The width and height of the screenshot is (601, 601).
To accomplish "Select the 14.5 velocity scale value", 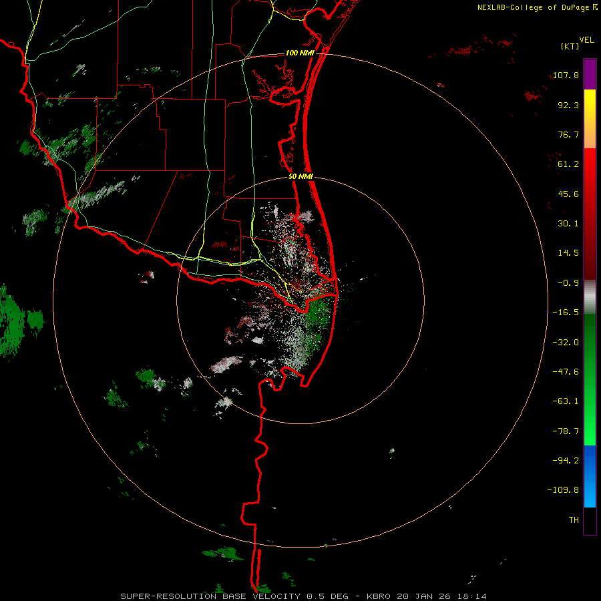I will 568,253.
